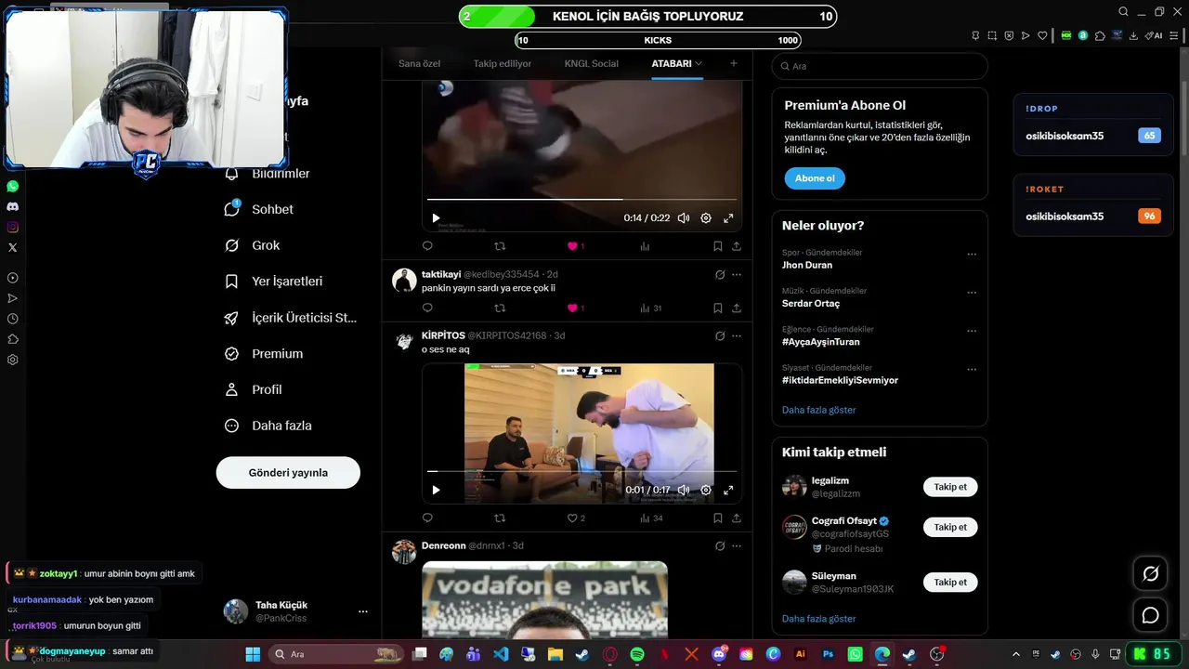Open Bildirimler from the navigation
The image size is (1189, 669).
[x=269, y=174]
